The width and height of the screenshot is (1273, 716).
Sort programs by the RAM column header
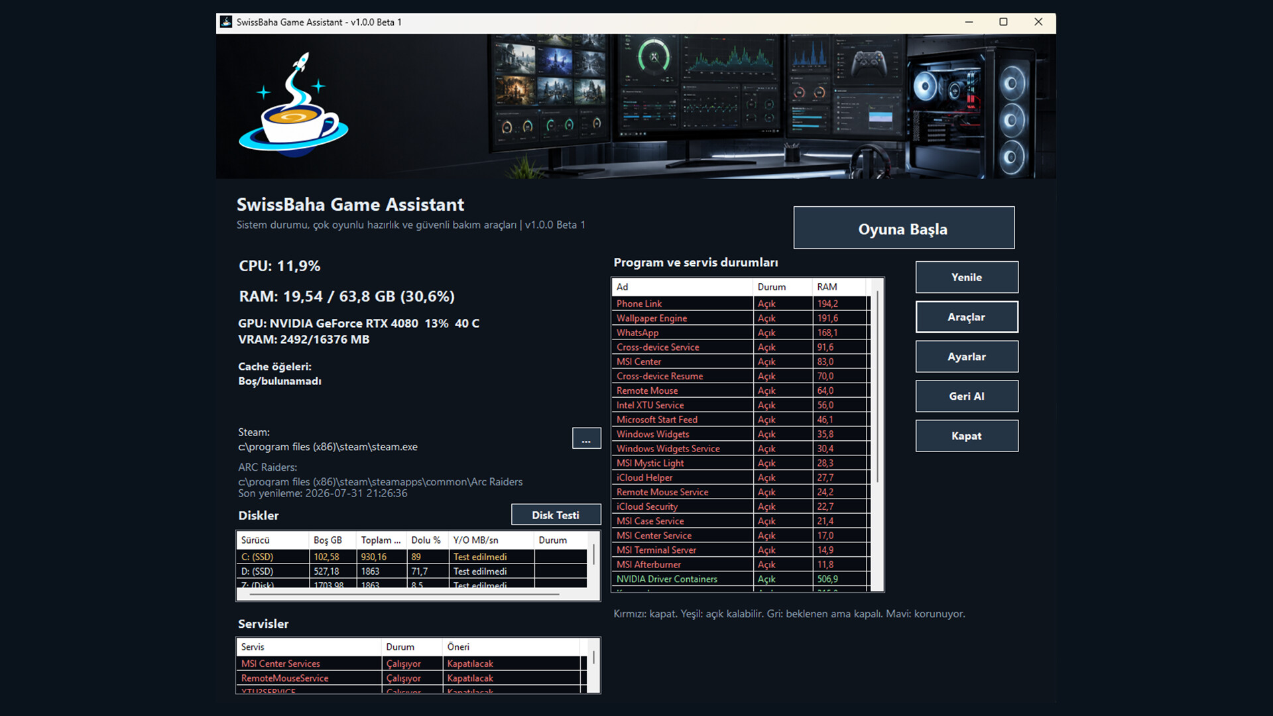click(839, 286)
